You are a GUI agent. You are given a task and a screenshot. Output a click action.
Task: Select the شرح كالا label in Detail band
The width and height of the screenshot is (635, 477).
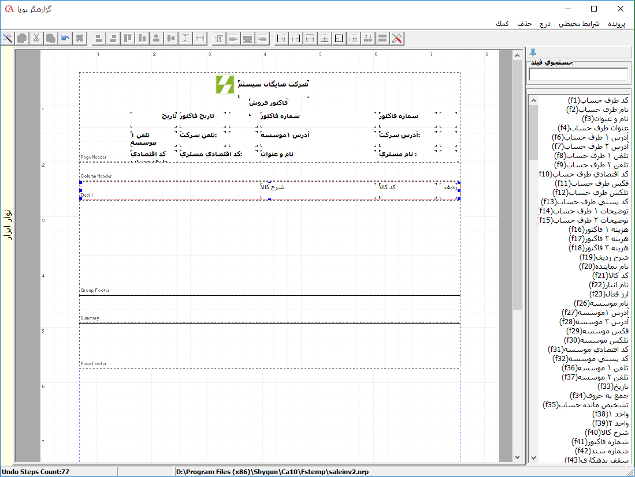pos(273,187)
